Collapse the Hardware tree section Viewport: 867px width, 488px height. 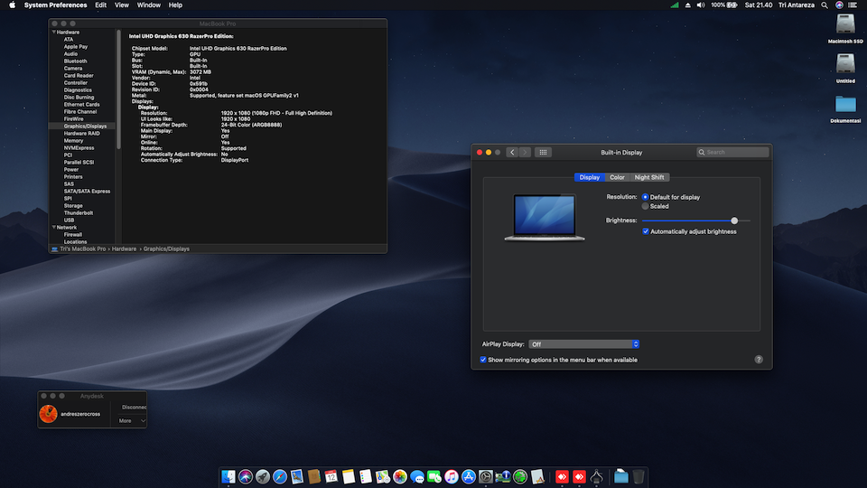pos(53,33)
